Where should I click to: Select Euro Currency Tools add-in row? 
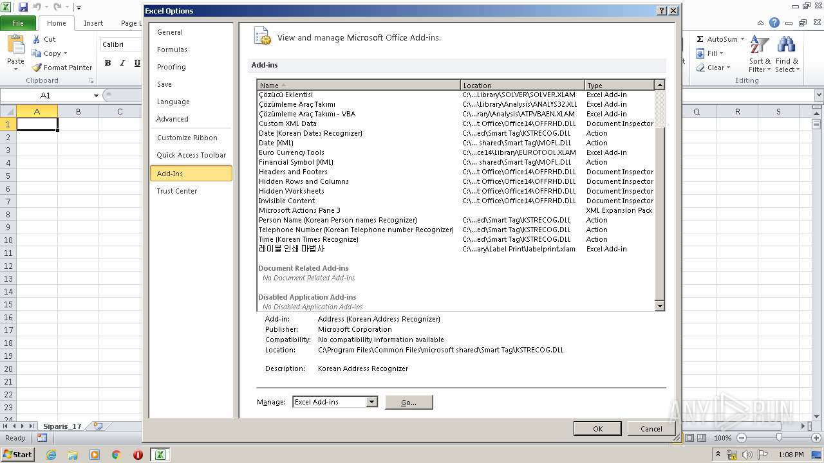point(455,152)
